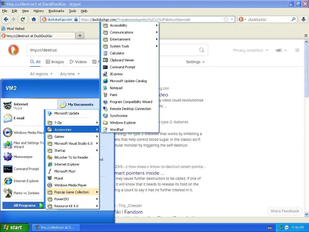Expand Microsoft Visual Studio 6.0 folder
This screenshot has width=309, height=232.
pos(72,143)
